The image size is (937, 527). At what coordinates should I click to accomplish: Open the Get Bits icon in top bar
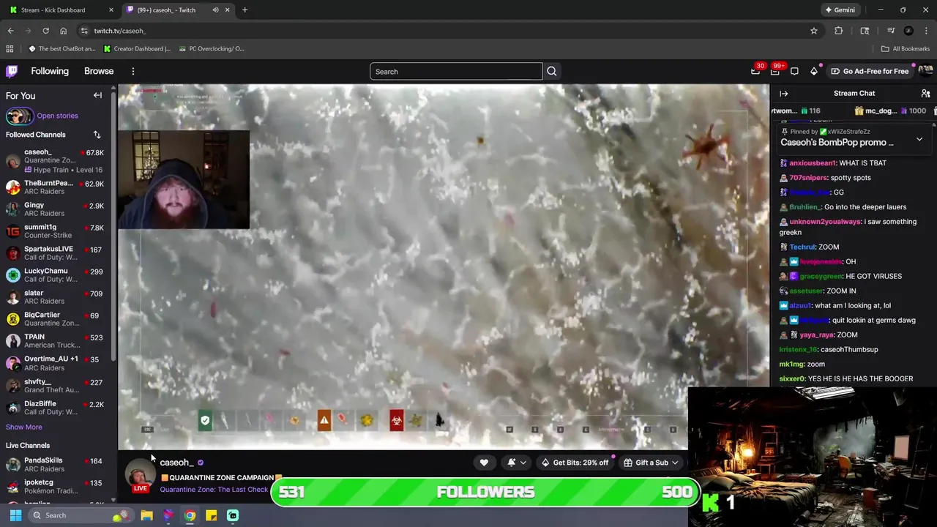[x=814, y=71]
